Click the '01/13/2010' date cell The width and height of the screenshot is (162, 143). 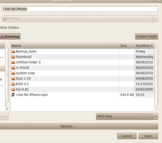(x=144, y=84)
